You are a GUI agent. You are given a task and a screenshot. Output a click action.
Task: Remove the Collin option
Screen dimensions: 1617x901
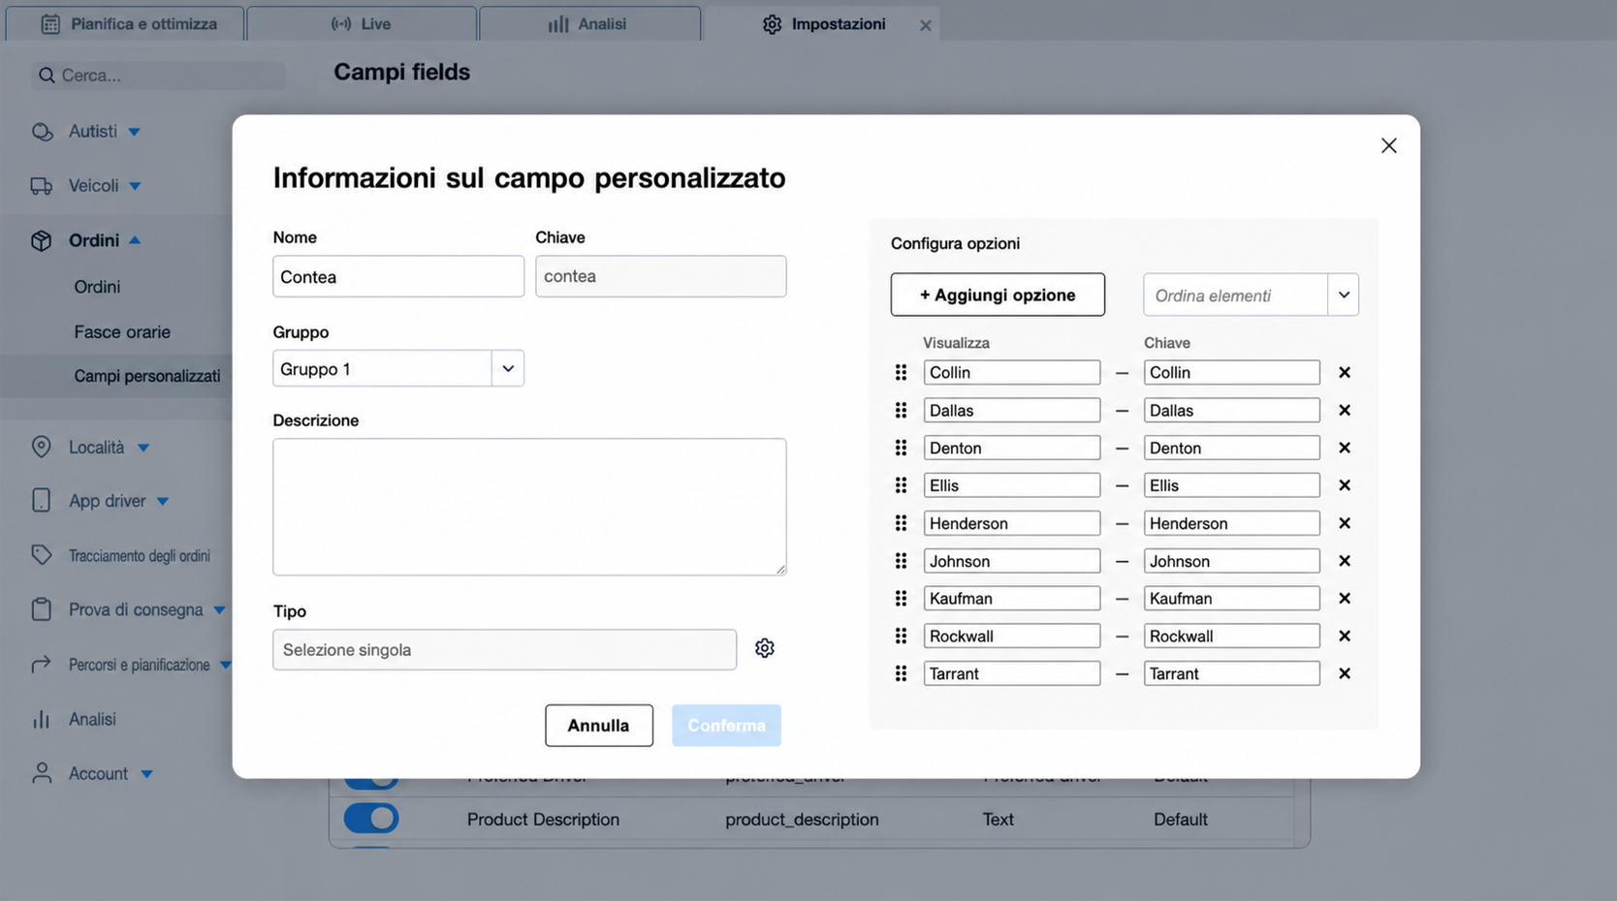click(1344, 372)
